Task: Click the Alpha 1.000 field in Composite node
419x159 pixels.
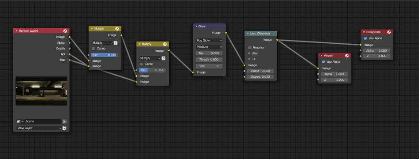Action: point(377,51)
